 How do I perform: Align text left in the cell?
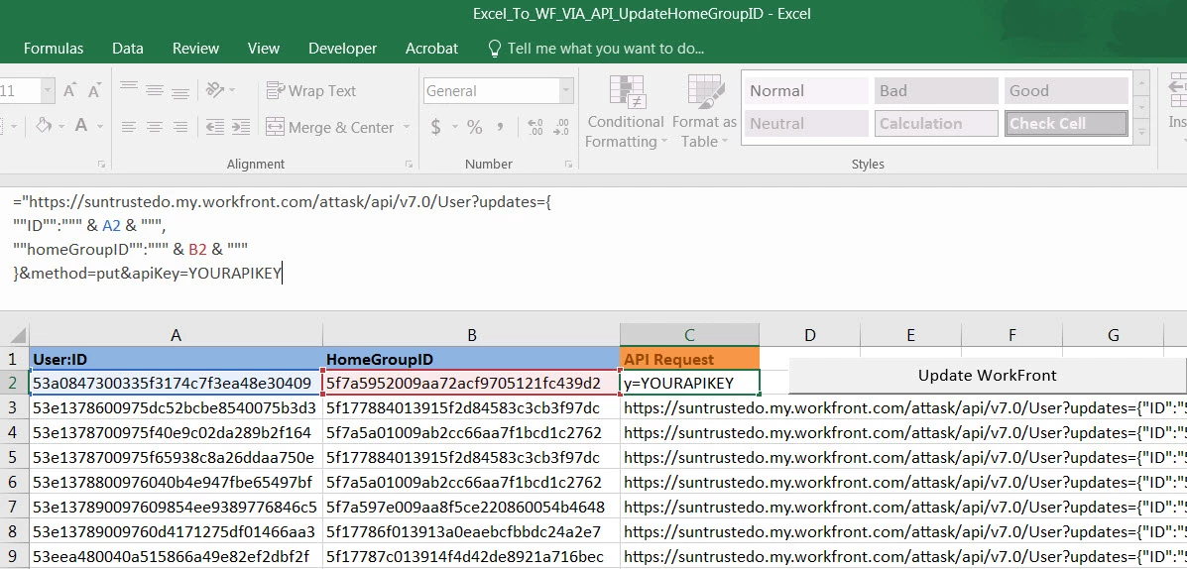pos(129,126)
